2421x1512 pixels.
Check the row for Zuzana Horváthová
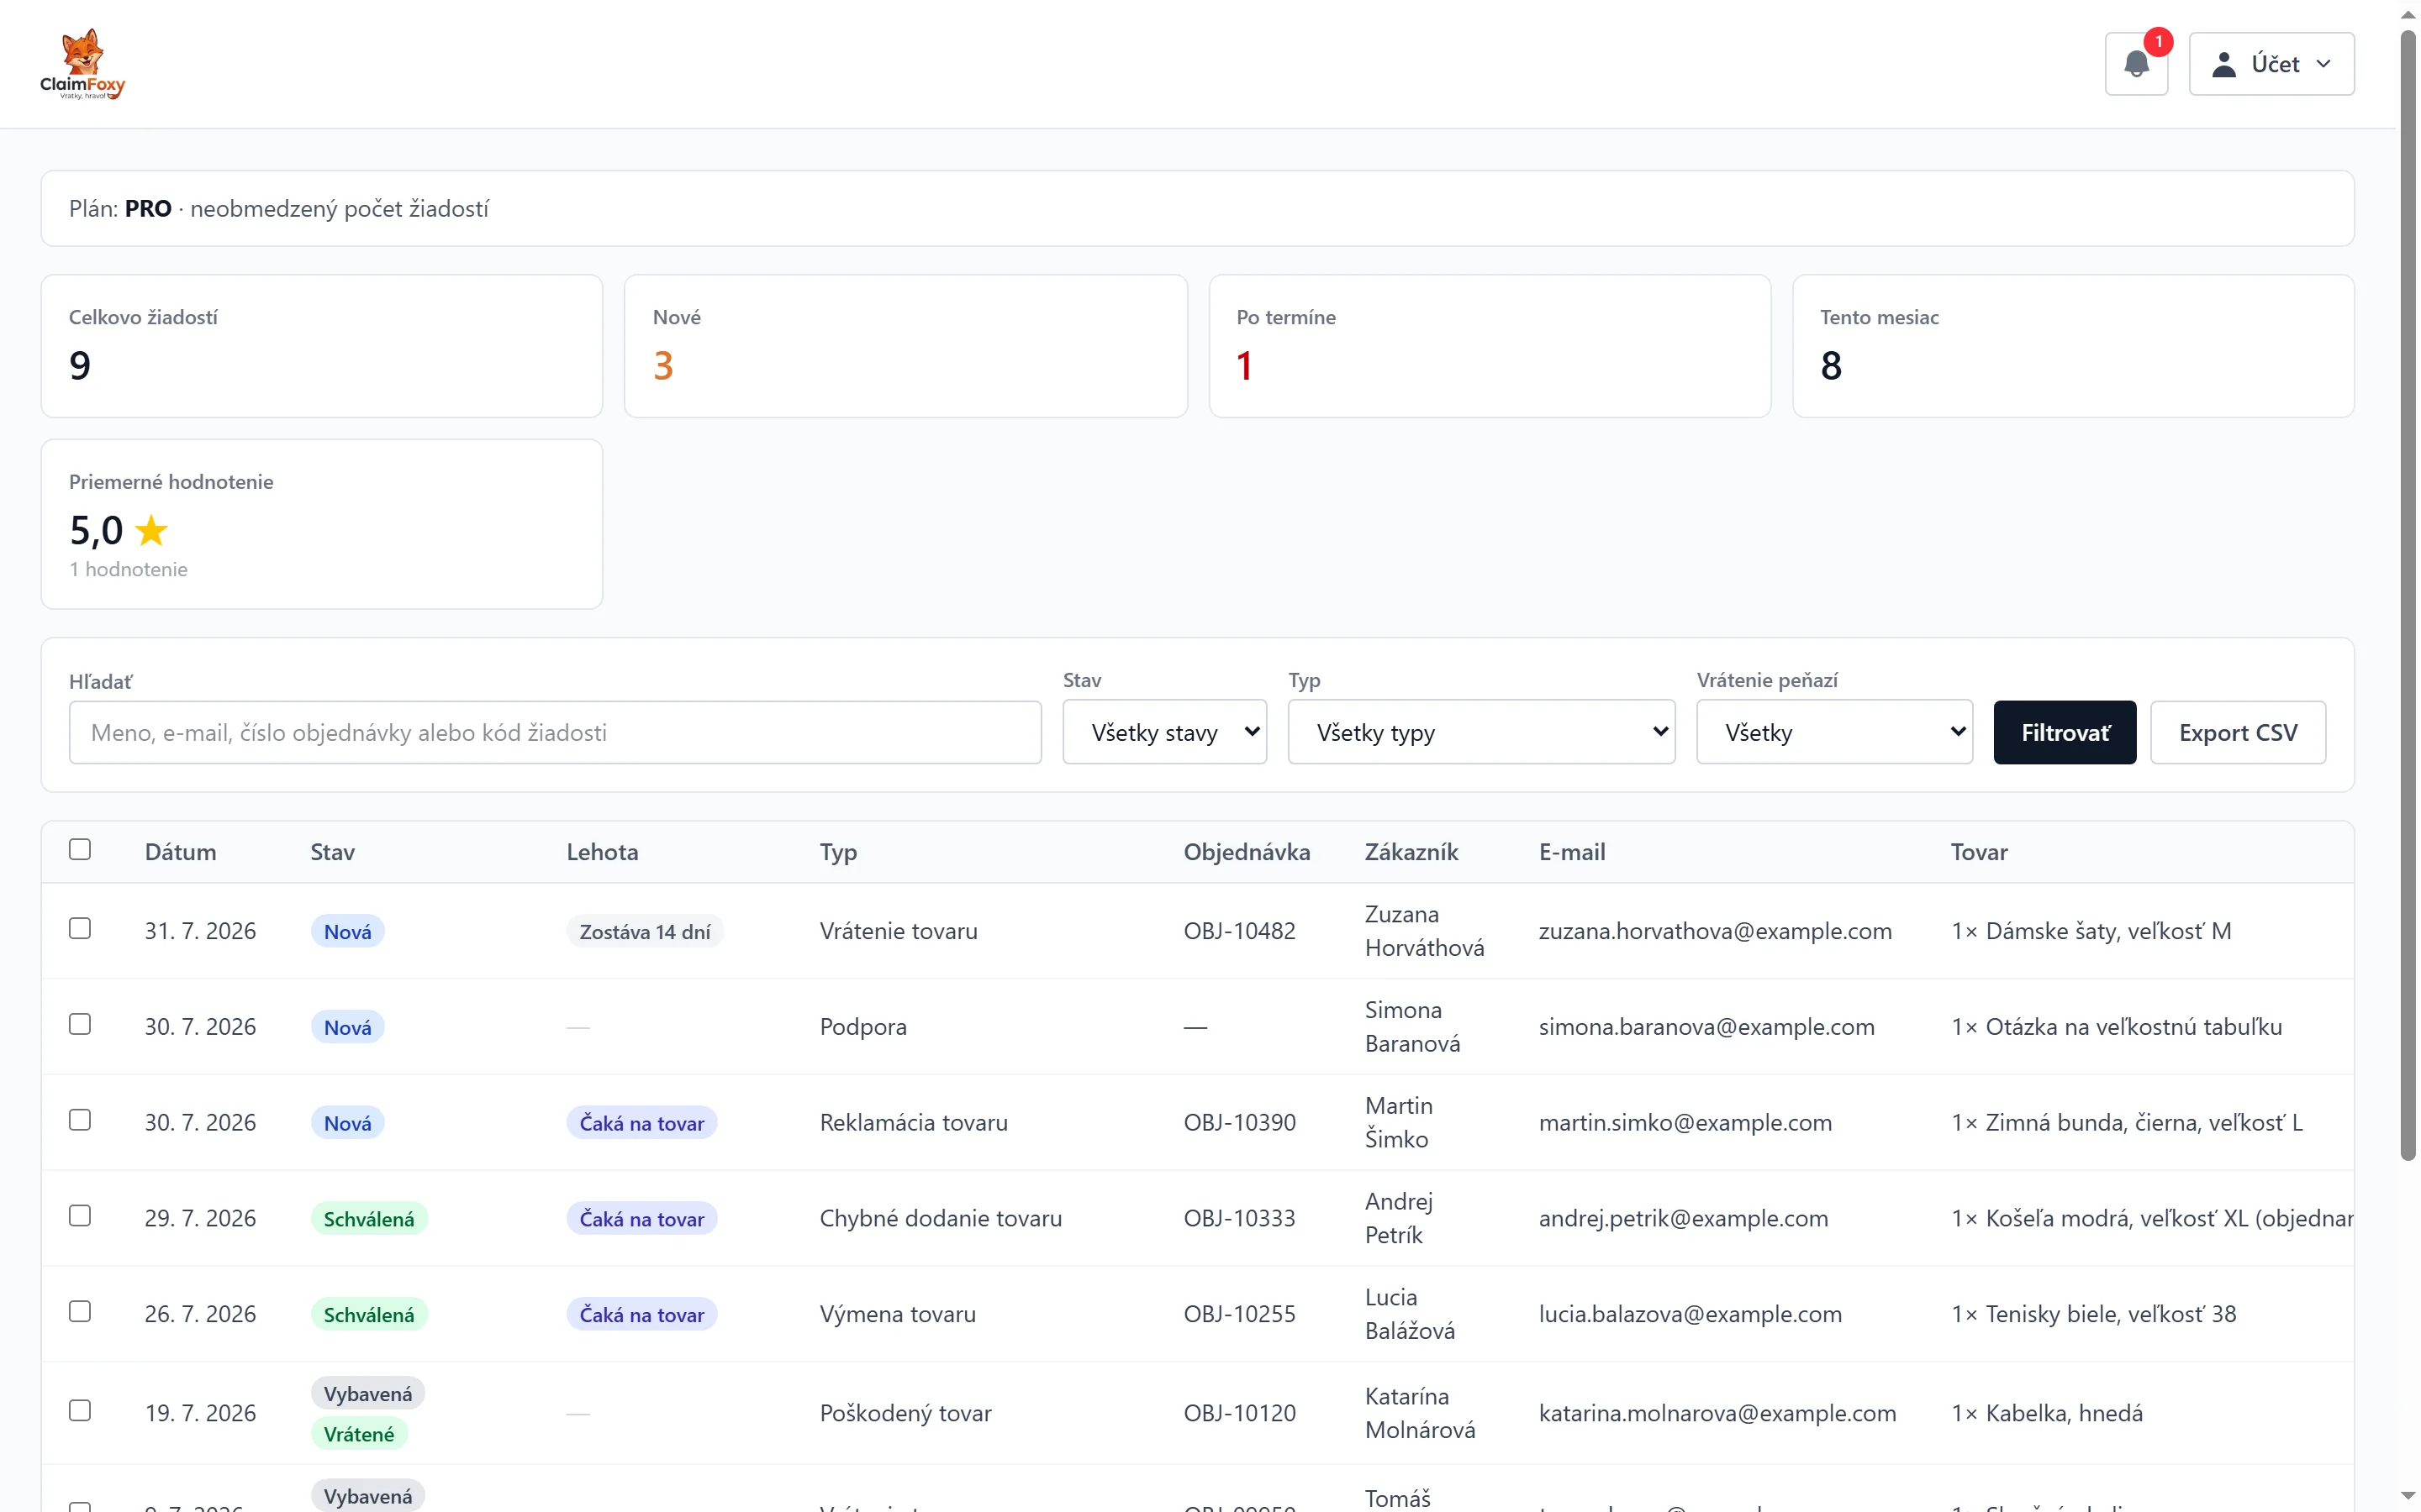pos(80,928)
